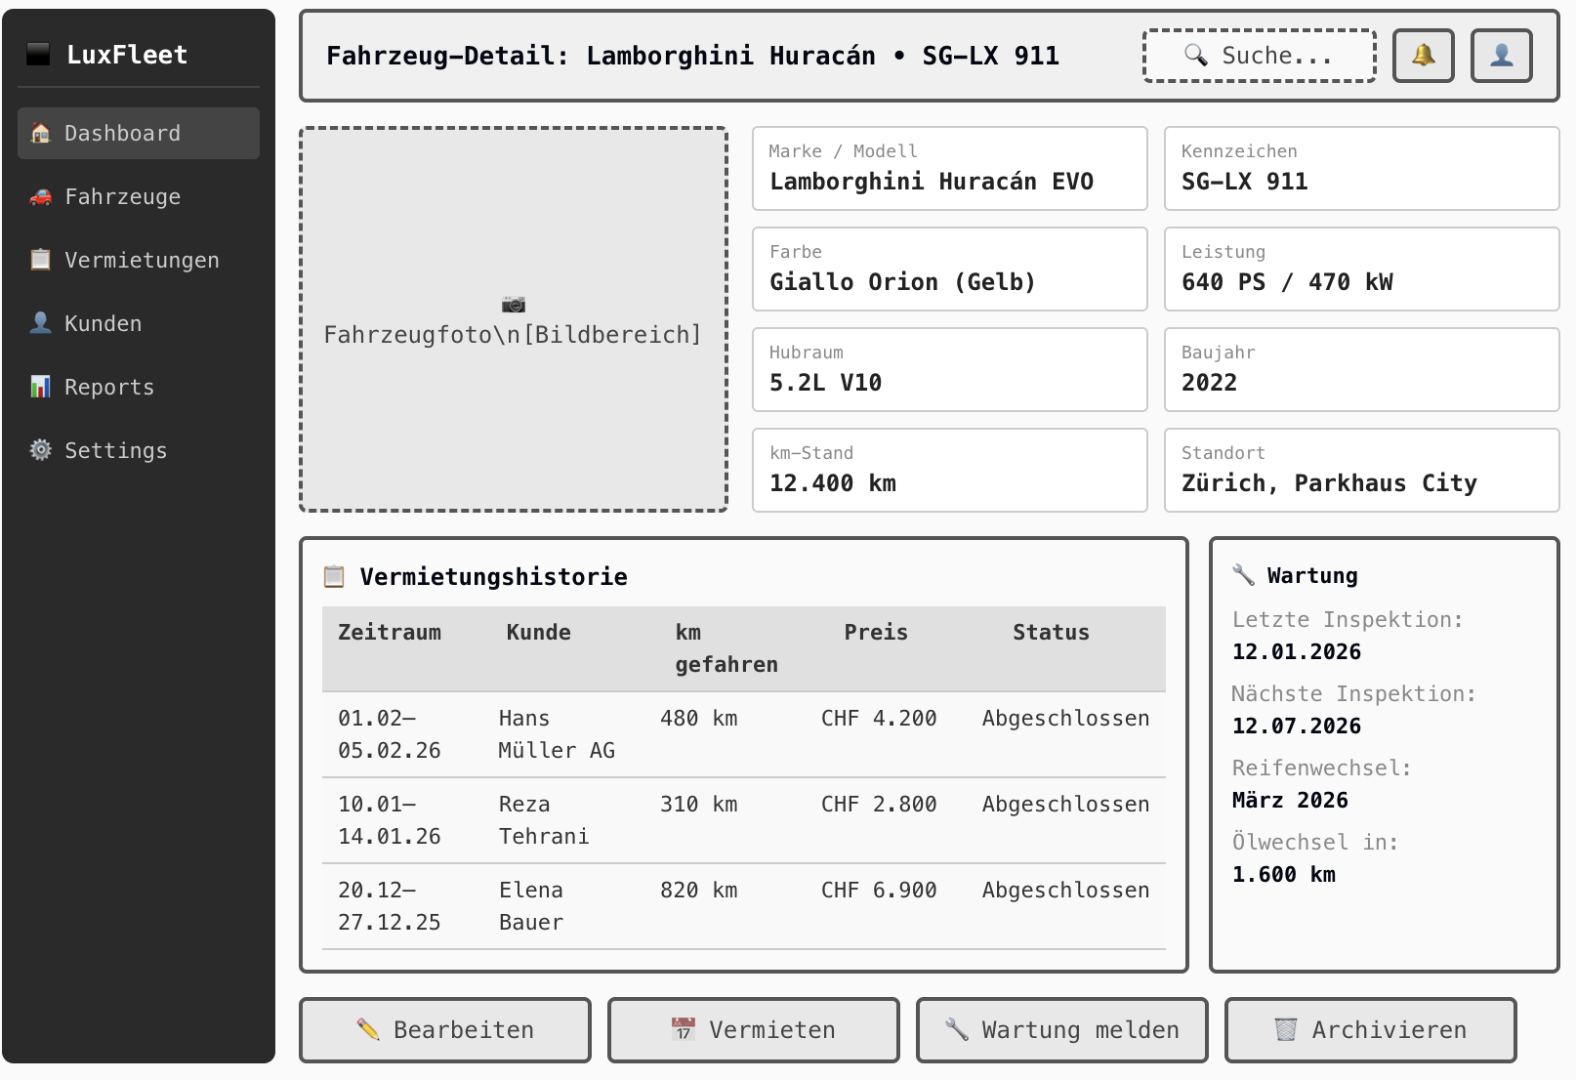1576x1080 pixels.
Task: Click the Wartung melden button
Action: pos(1062,1029)
